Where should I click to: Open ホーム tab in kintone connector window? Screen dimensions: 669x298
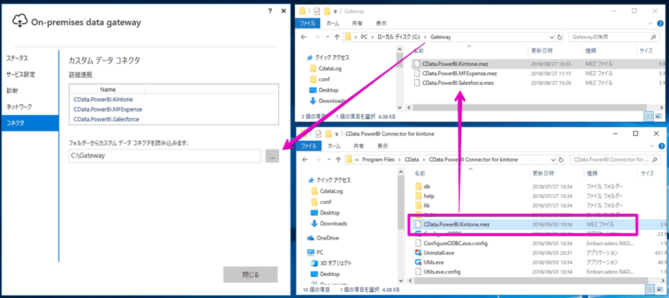click(333, 145)
